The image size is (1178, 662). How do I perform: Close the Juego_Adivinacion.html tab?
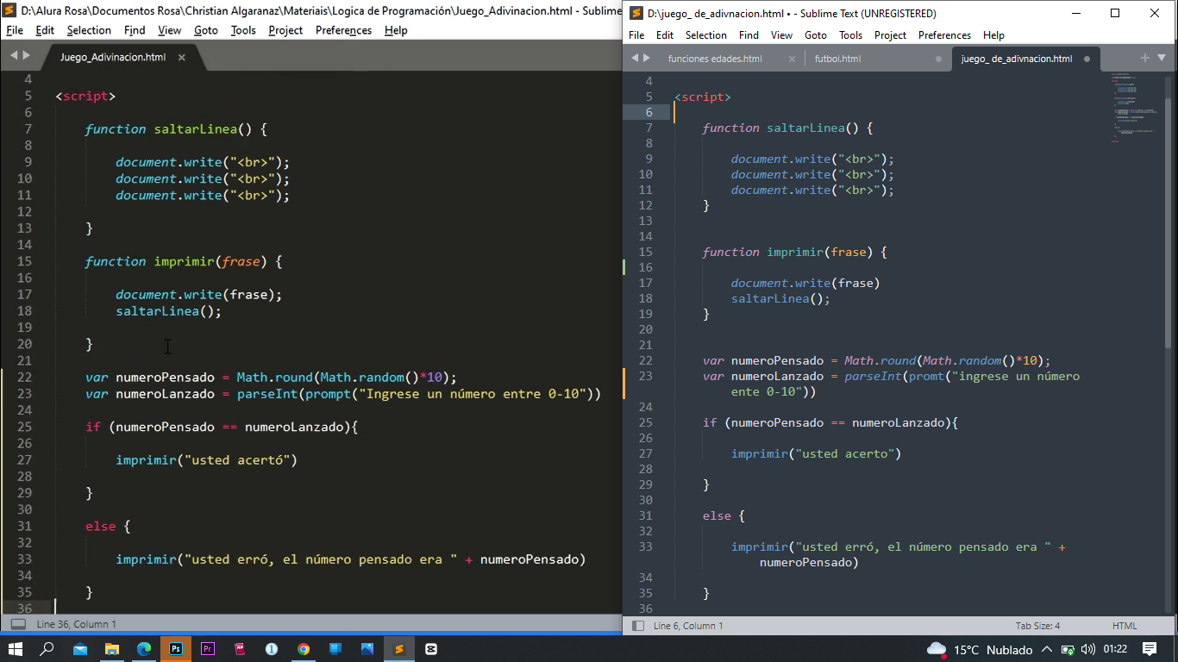click(182, 57)
